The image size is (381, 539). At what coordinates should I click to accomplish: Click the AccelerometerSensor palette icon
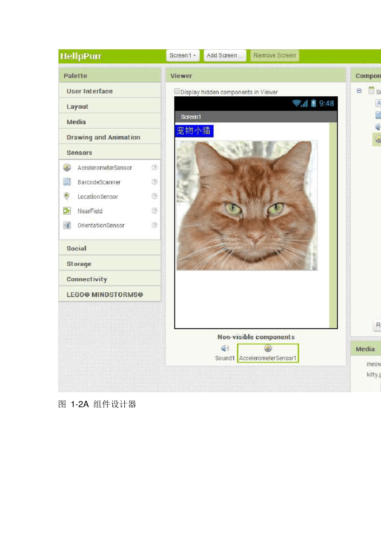(67, 168)
